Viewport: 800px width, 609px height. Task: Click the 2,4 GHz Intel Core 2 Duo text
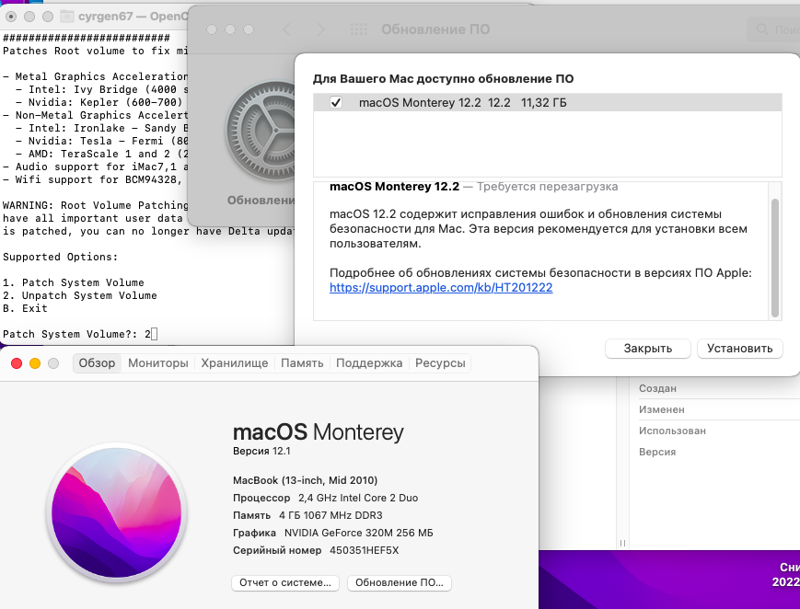(x=358, y=498)
